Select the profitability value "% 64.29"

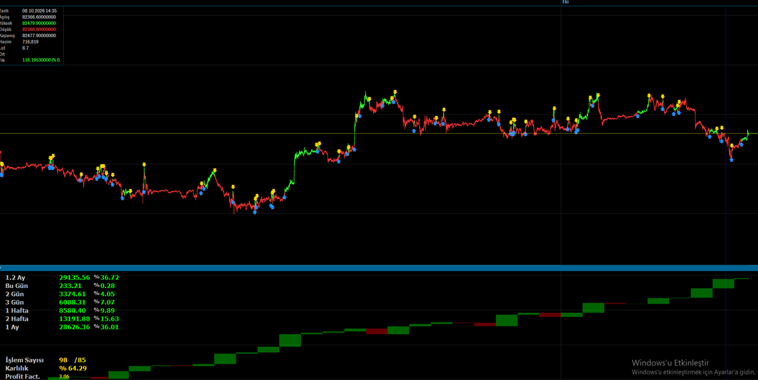click(x=73, y=368)
